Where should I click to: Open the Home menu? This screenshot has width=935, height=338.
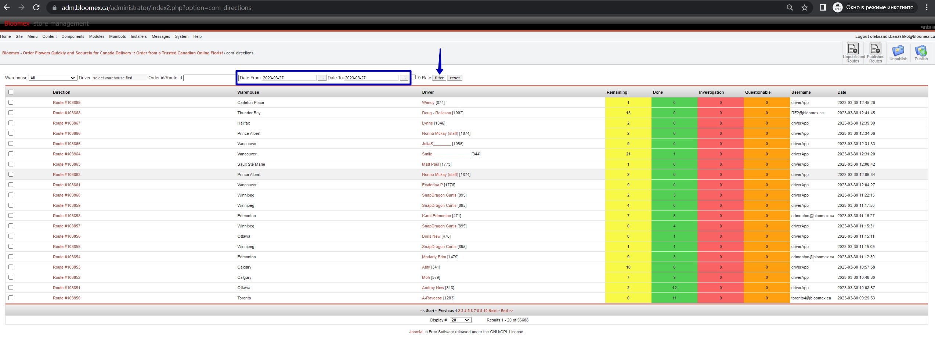click(x=6, y=36)
